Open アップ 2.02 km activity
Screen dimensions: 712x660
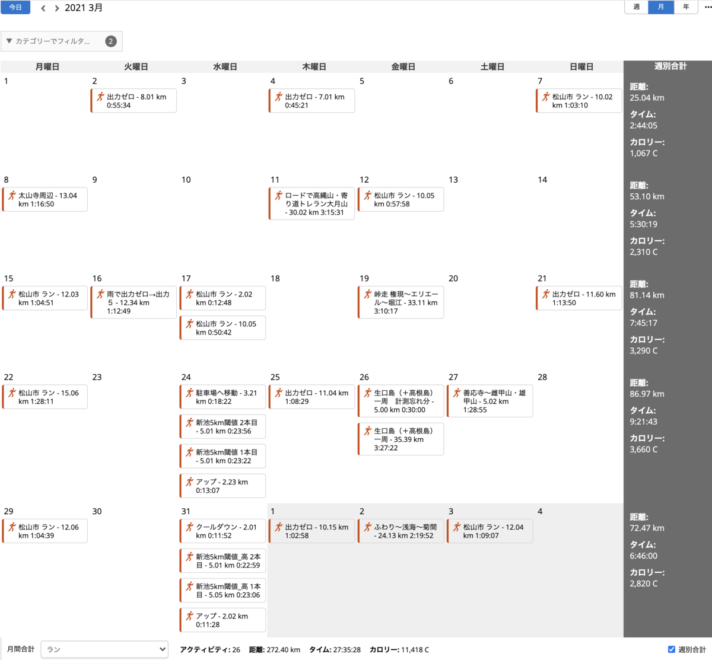pyautogui.click(x=223, y=620)
